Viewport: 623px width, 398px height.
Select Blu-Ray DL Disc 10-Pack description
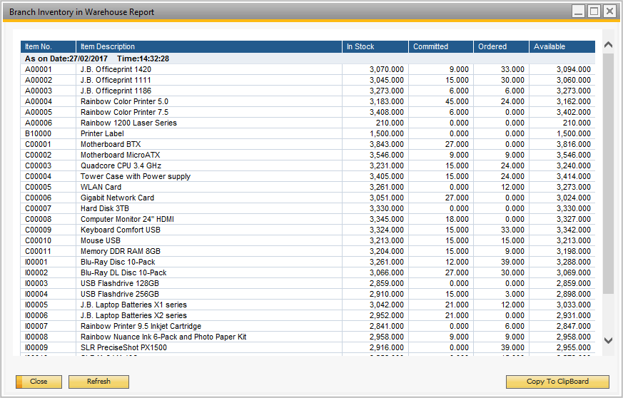[123, 273]
